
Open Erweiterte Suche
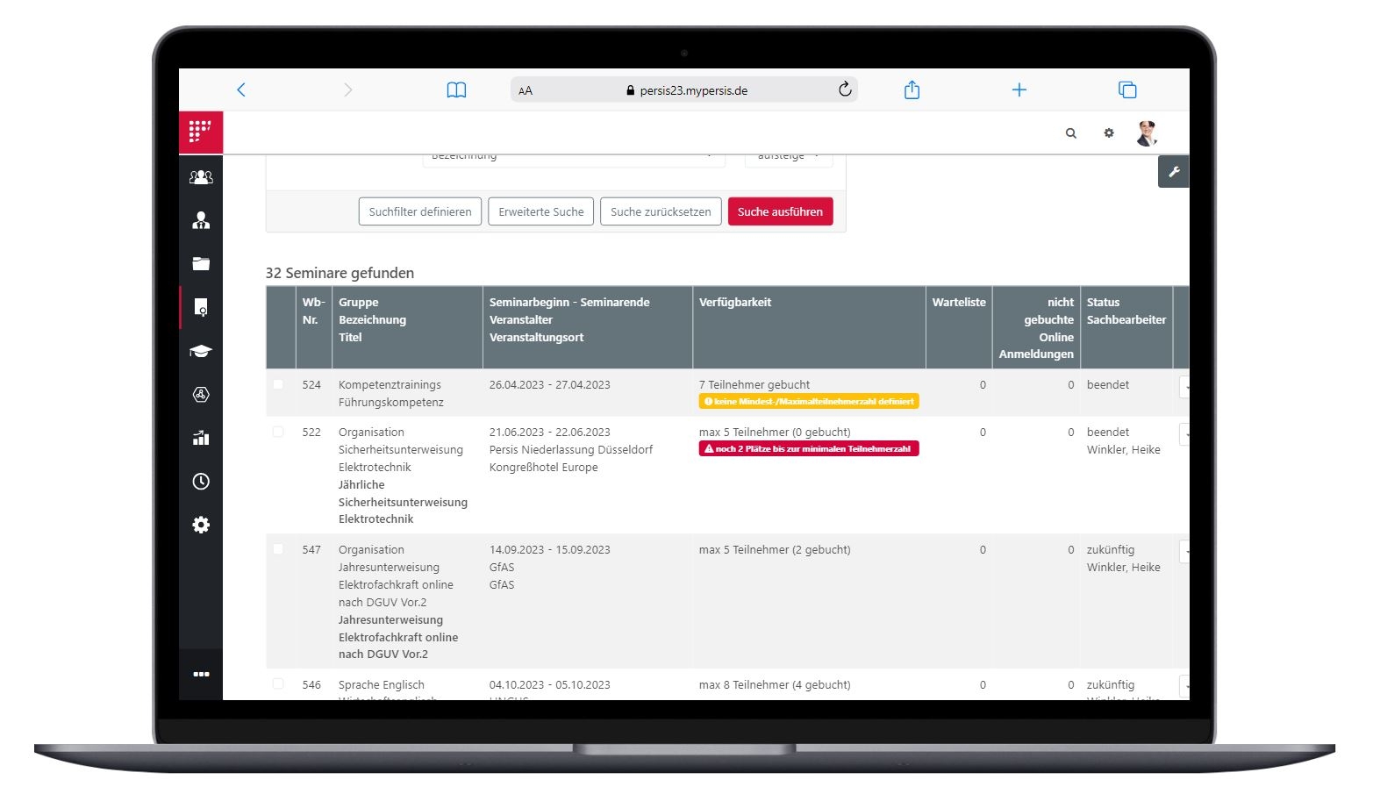coord(541,211)
